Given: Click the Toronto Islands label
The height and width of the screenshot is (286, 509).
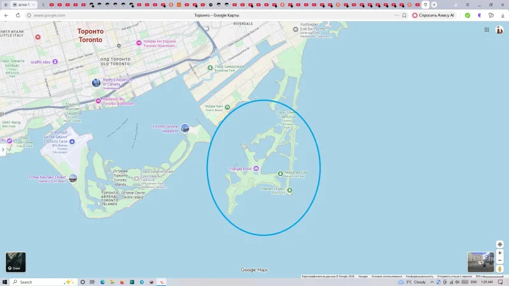Looking at the screenshot, I should coord(109,198).
